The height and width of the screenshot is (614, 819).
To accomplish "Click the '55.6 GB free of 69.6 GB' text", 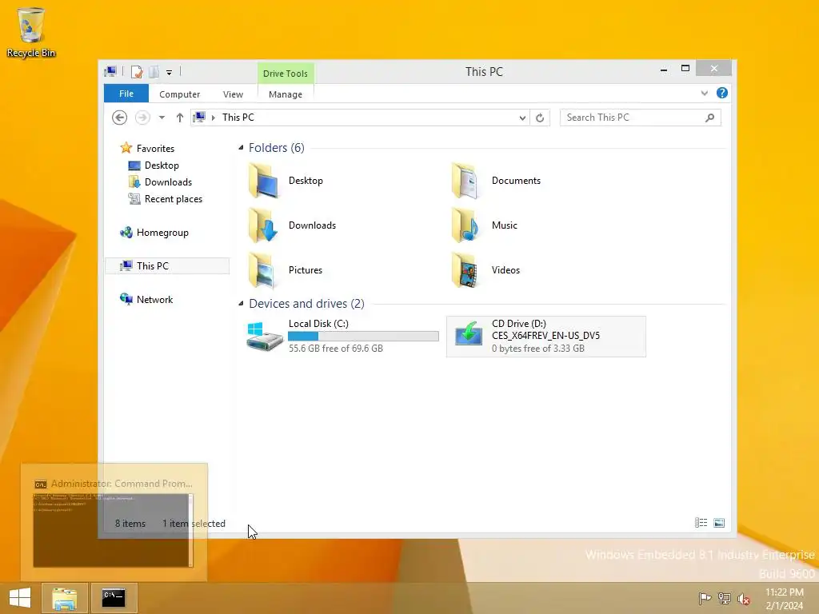I will [335, 349].
